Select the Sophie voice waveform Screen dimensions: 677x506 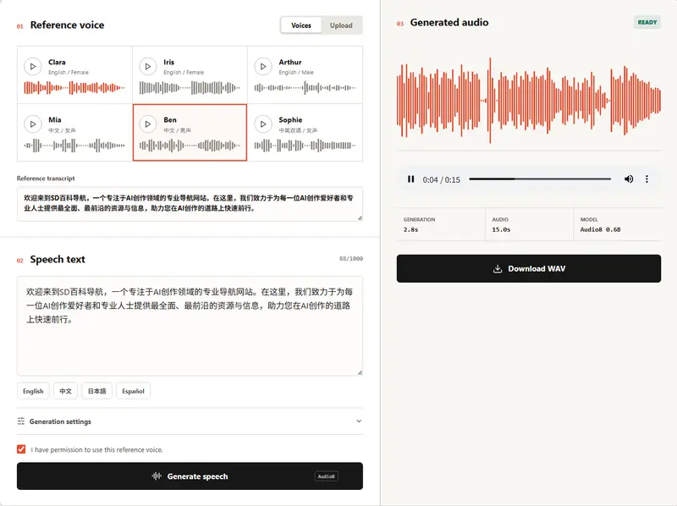pos(305,146)
